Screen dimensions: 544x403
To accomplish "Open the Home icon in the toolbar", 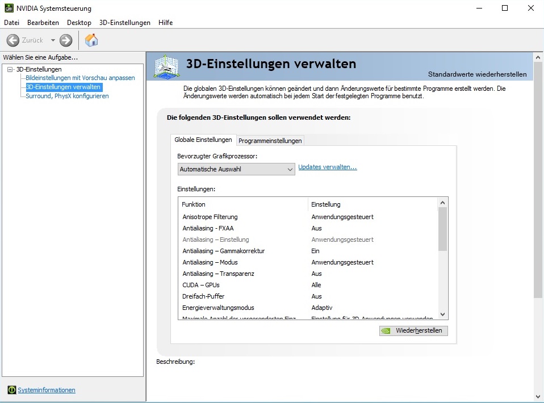I will pyautogui.click(x=91, y=40).
